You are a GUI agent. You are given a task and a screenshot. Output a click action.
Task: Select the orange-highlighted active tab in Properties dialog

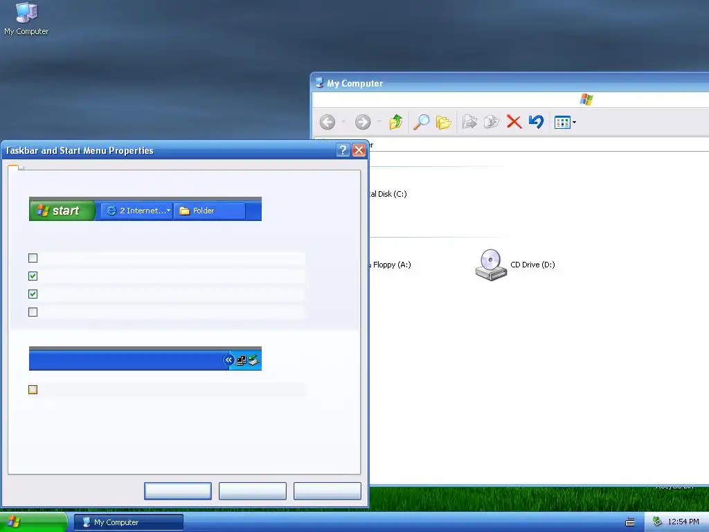tap(12, 168)
